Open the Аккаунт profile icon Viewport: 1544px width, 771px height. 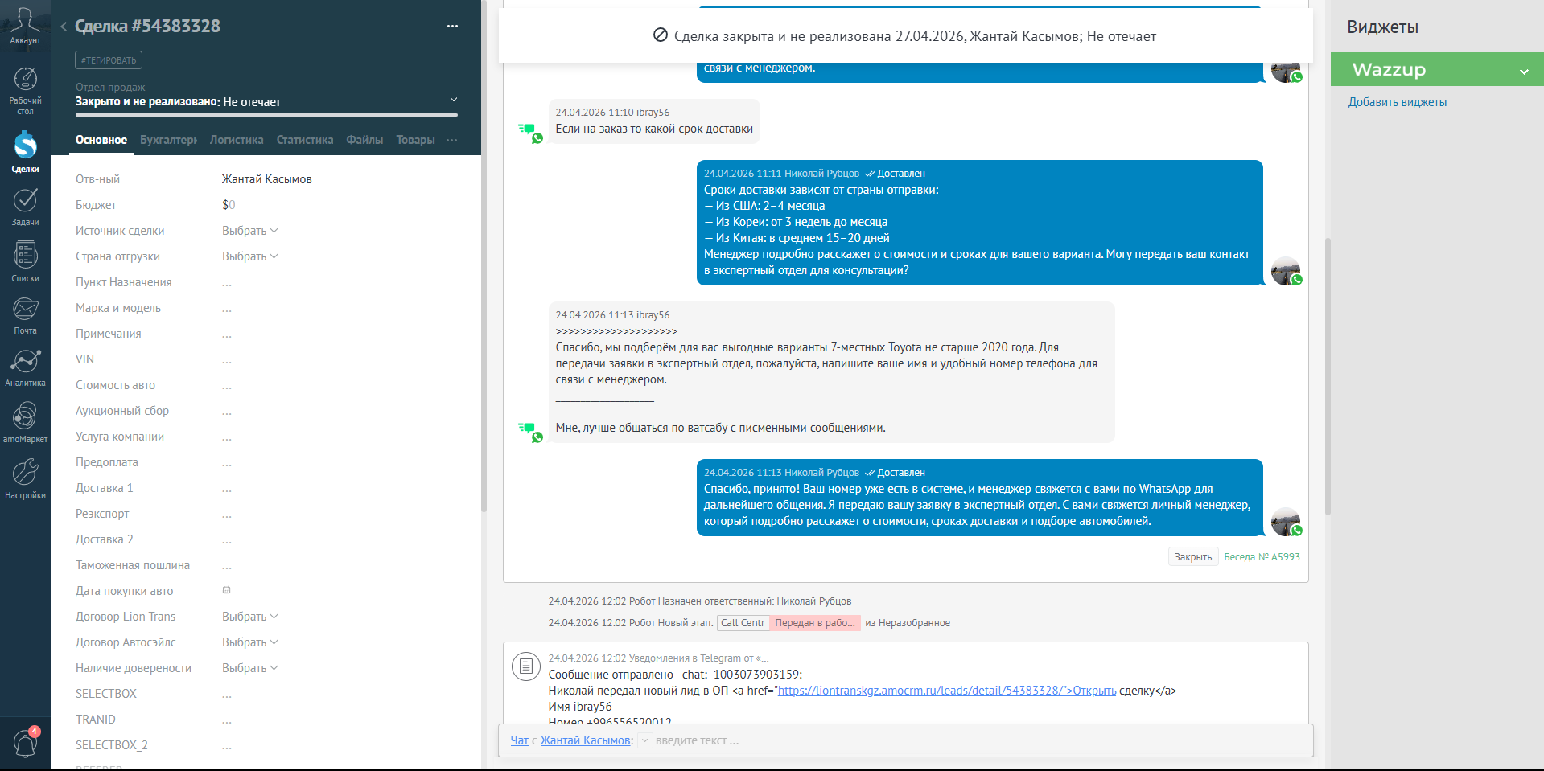pyautogui.click(x=25, y=26)
